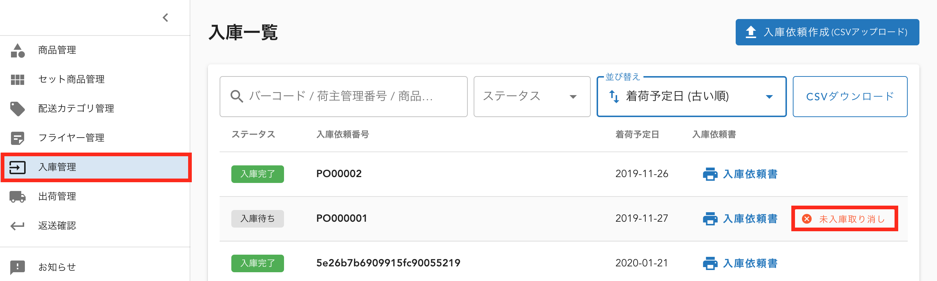Screen dimensions: 937x281
Task: Click the 出荷管理 truck icon
Action: pyautogui.click(x=18, y=196)
